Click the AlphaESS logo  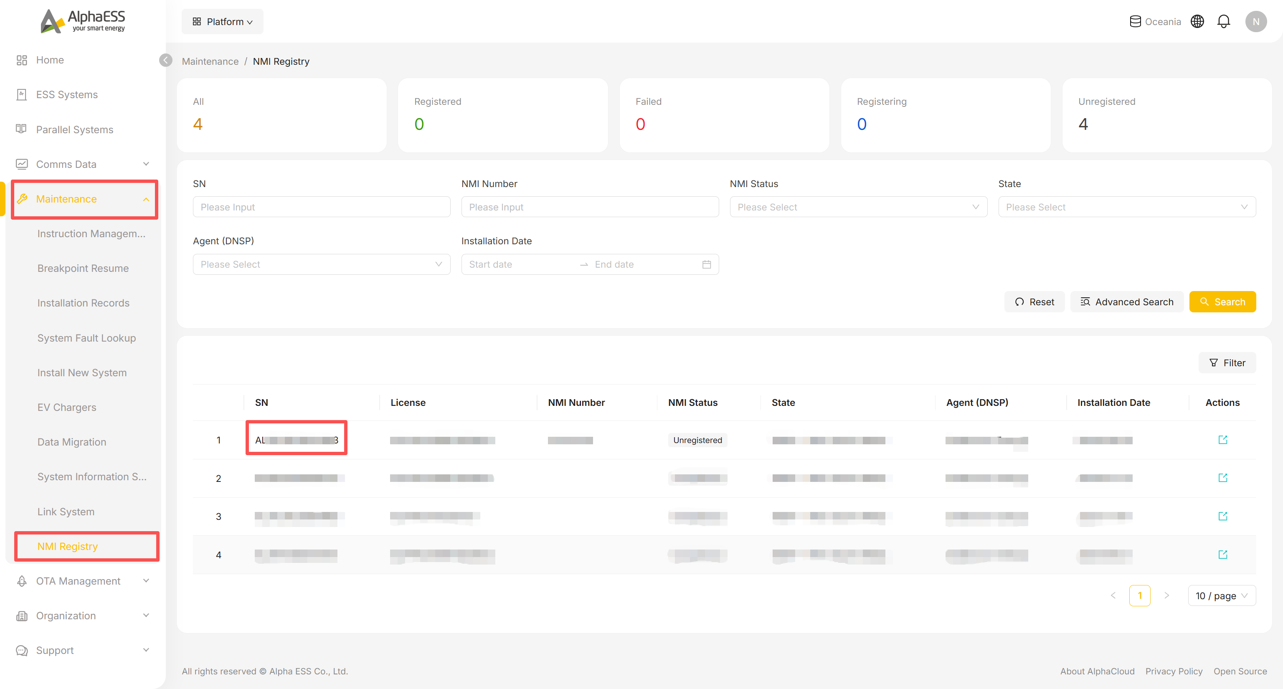point(83,21)
